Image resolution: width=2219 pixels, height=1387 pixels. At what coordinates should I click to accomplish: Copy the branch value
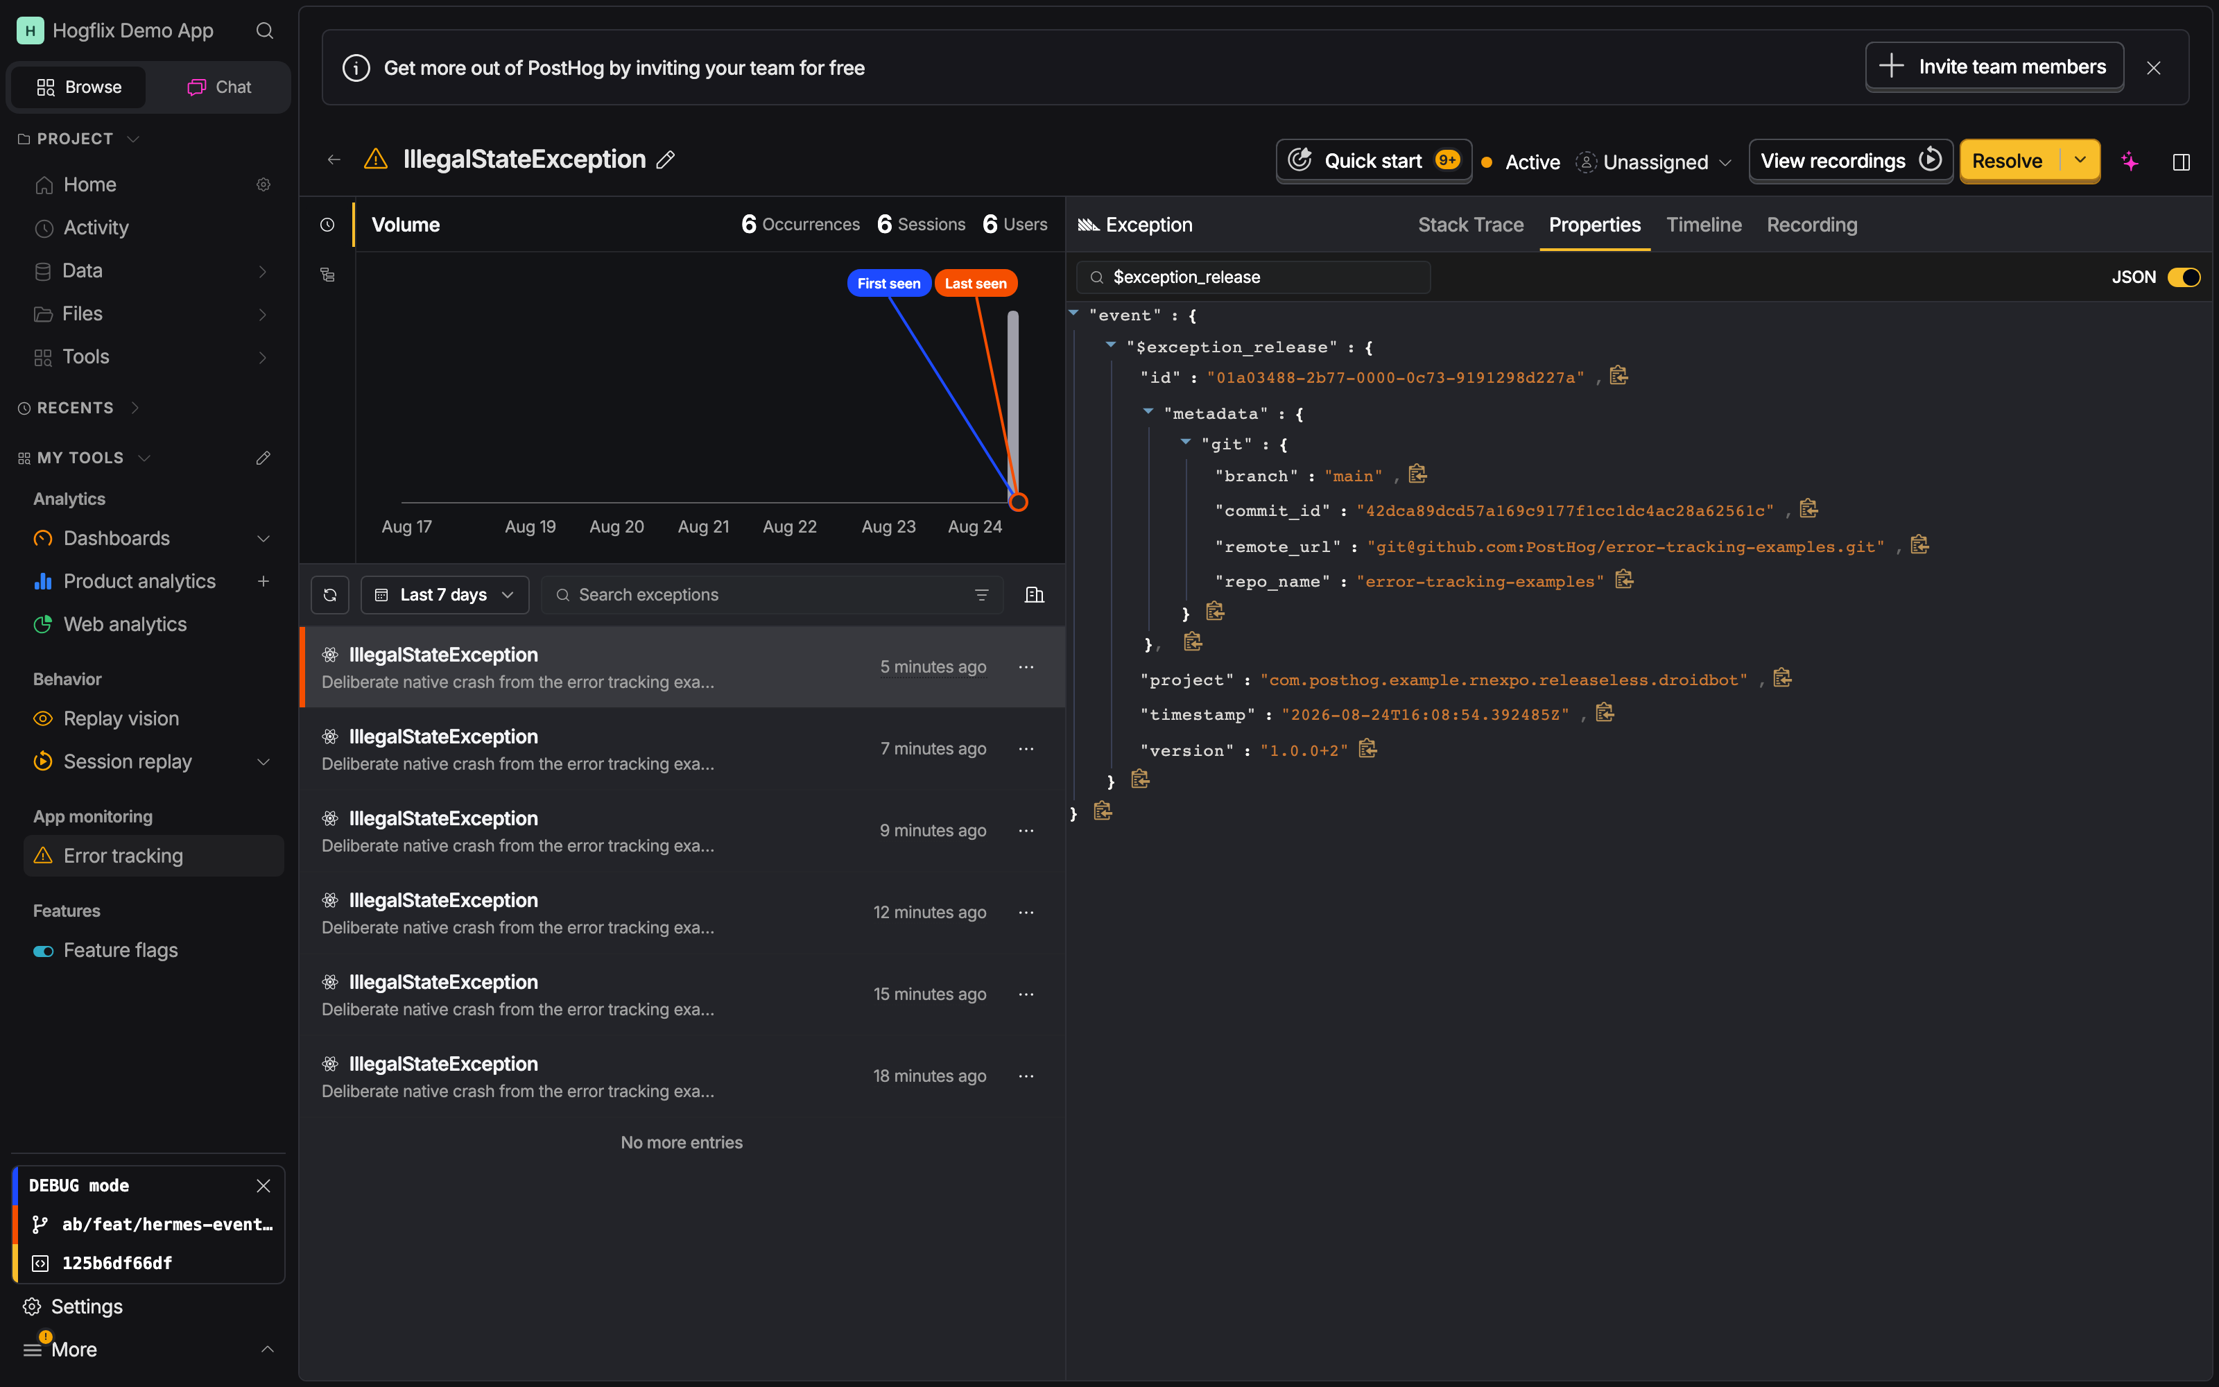[1417, 474]
